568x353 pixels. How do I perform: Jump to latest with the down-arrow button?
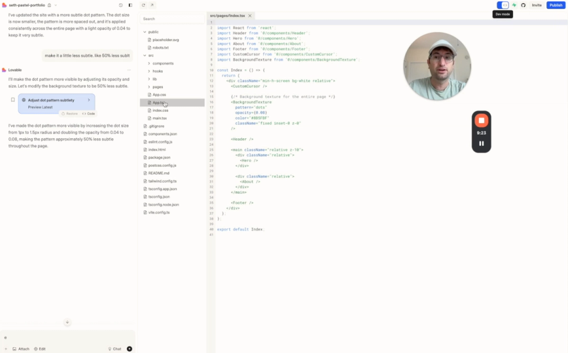68,322
